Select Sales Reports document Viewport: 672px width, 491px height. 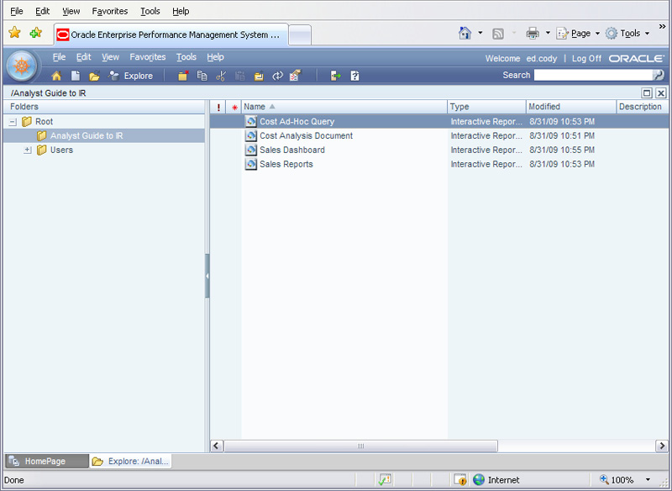coord(286,164)
